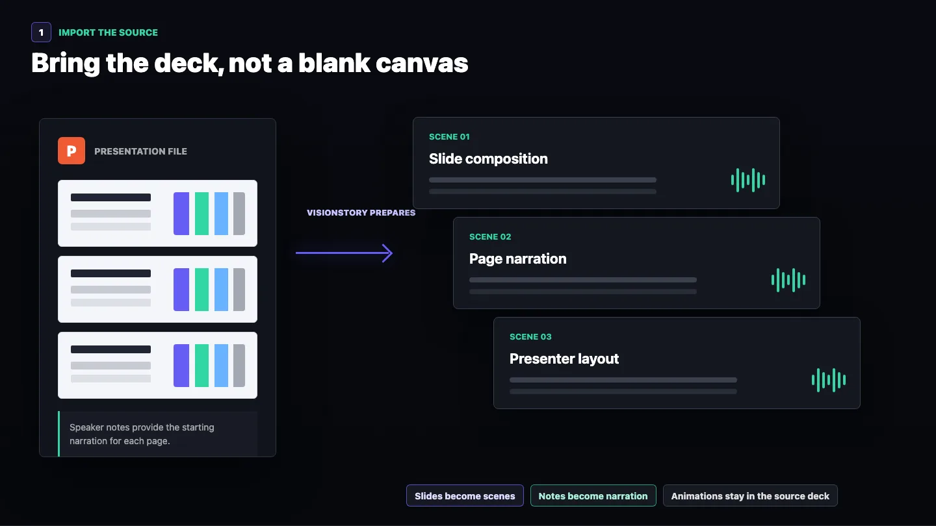Click the VISIONSTORY PREPARES label

coord(361,212)
